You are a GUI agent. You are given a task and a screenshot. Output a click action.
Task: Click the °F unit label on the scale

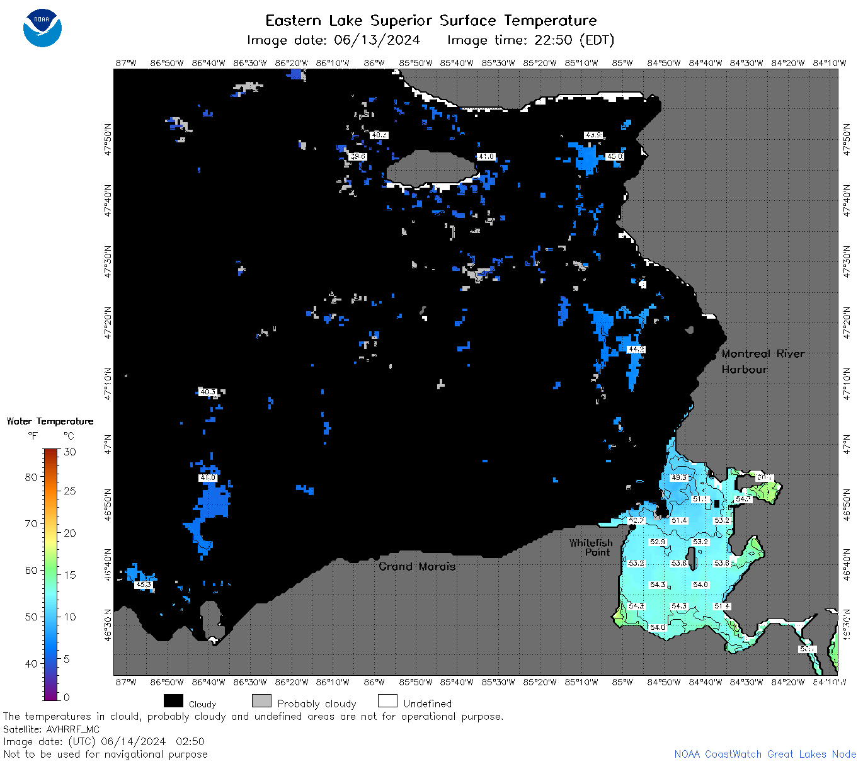pos(33,436)
